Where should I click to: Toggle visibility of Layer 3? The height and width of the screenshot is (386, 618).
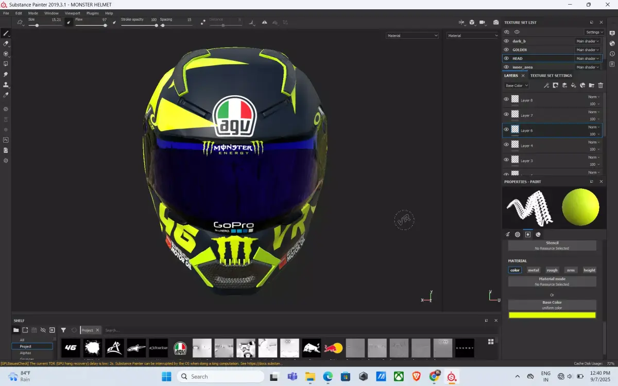click(x=506, y=160)
